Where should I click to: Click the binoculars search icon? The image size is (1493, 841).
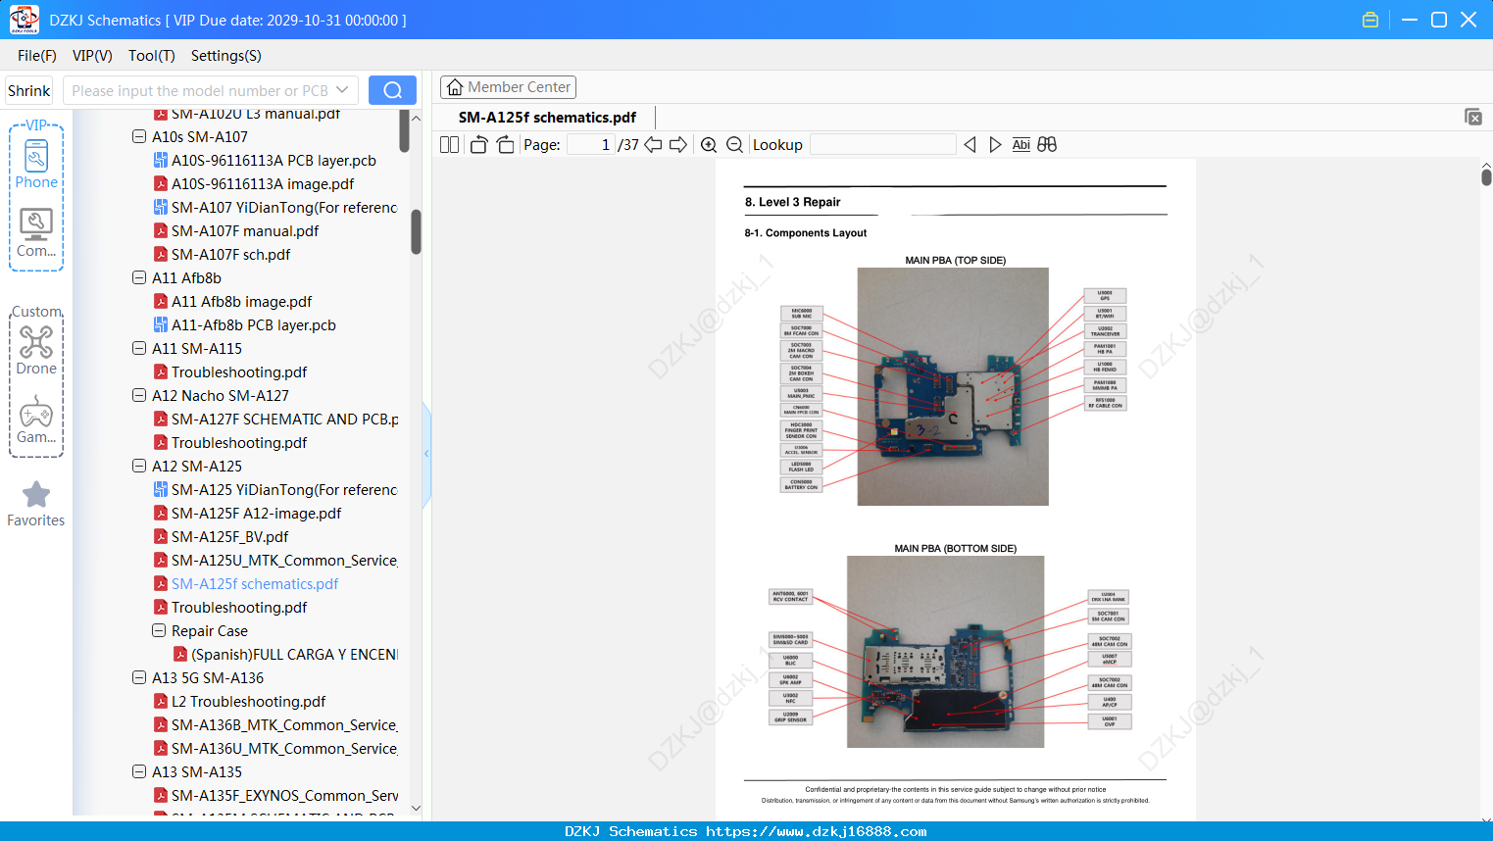click(1047, 145)
